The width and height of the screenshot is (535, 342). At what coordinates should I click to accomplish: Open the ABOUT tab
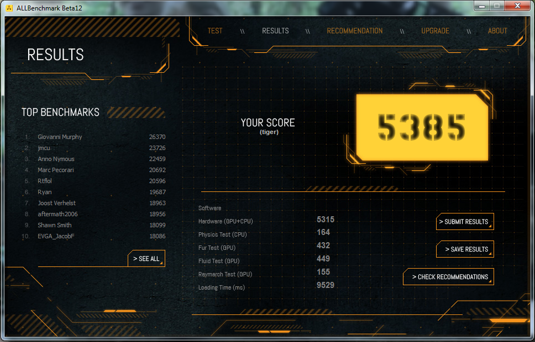click(x=497, y=31)
